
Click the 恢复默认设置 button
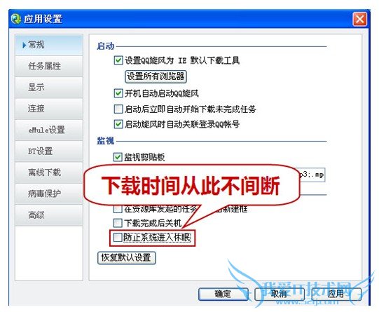pos(126,258)
